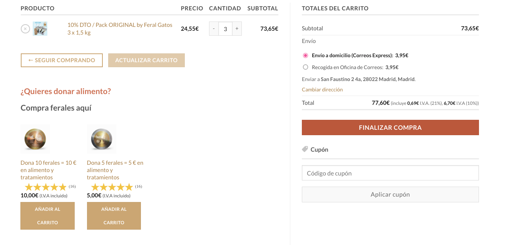Open the Dona 10 ferales coin image
The image size is (514, 245).
(35, 139)
